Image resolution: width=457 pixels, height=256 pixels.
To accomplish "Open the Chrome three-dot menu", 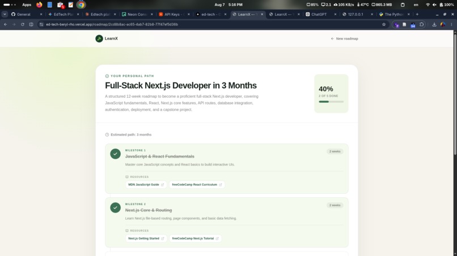I will (451, 24).
